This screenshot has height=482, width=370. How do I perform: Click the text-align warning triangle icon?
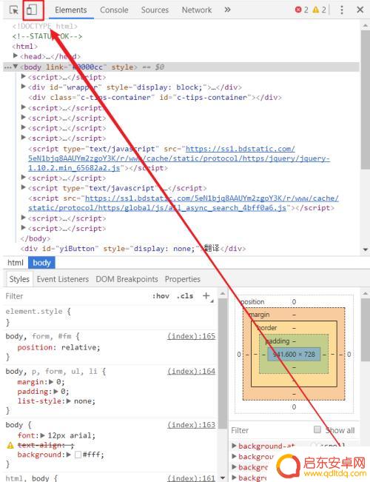[x=10, y=445]
